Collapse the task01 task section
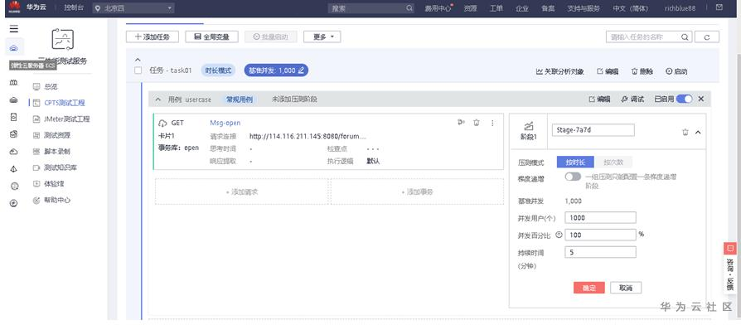This screenshot has height=325, width=741. 138,60
